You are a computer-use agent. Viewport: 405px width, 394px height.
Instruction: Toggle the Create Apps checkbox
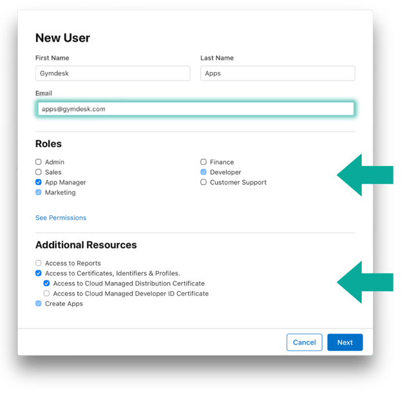click(x=39, y=303)
